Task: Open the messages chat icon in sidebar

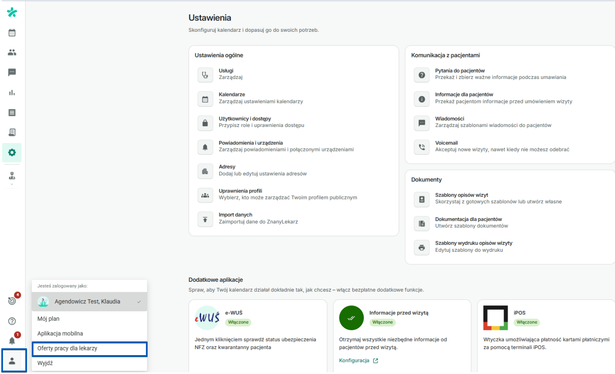Action: click(x=12, y=72)
